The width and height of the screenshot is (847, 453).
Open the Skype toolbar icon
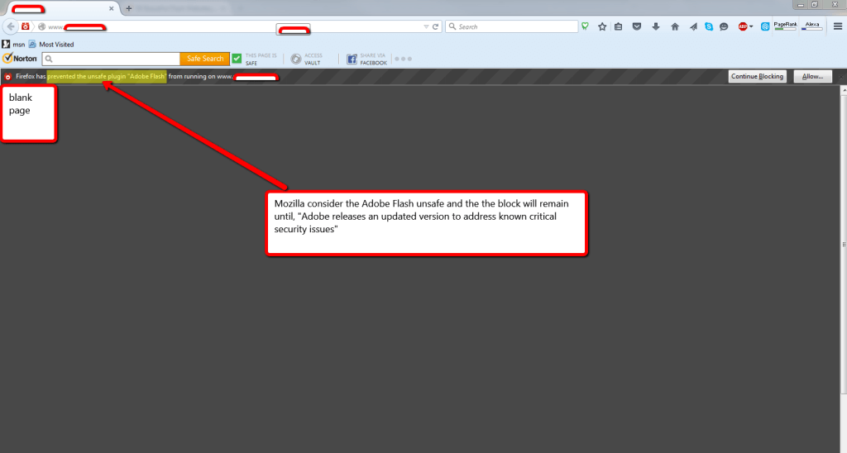click(709, 26)
